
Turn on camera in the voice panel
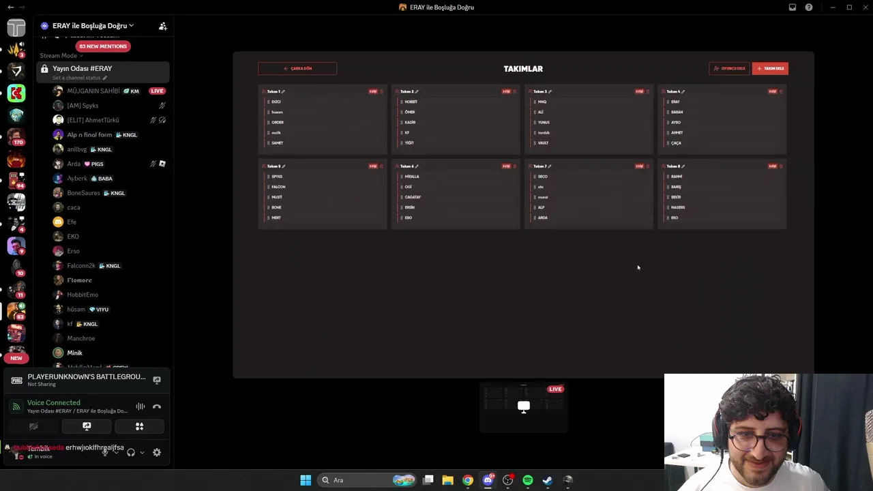pos(33,426)
